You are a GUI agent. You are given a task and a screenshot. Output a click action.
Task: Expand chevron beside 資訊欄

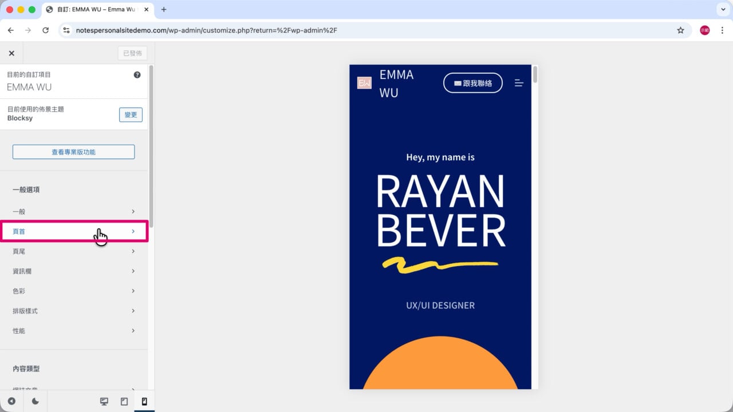(133, 271)
